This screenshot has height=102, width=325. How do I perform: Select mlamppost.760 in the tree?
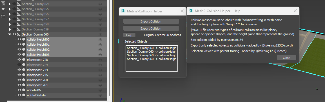(x=37, y=80)
